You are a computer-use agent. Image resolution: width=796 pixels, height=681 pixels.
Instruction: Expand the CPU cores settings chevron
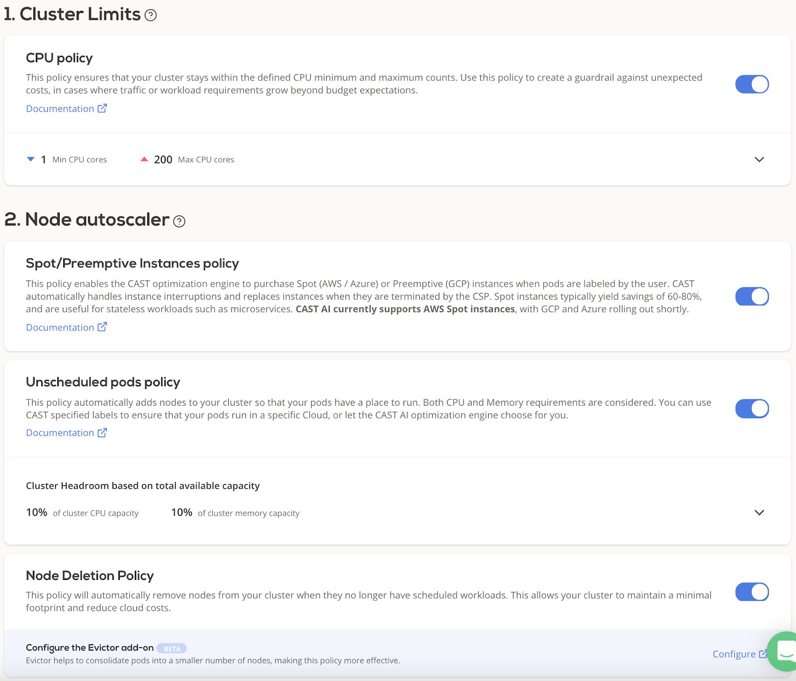[759, 160]
